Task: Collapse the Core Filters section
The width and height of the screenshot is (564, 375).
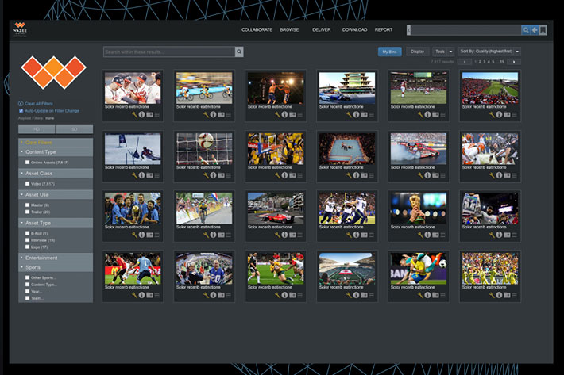Action: (56, 143)
